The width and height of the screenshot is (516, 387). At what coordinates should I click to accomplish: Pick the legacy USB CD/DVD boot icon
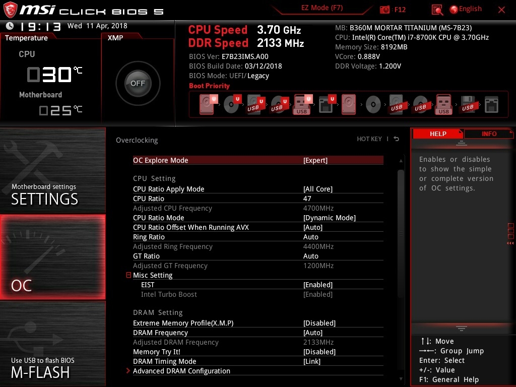pyautogui.click(x=421, y=105)
